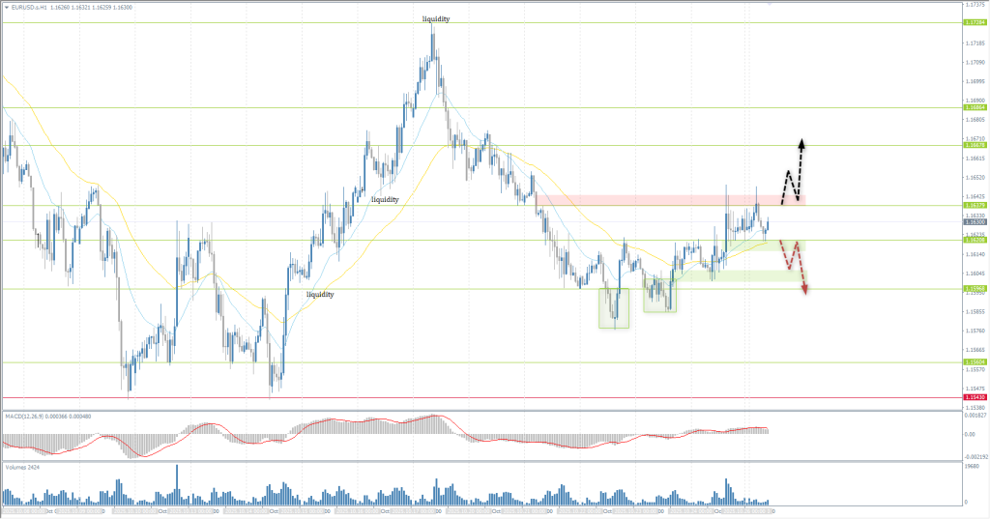The height and width of the screenshot is (519, 990).
Task: Select the left green box around the swing low
Action: (614, 307)
